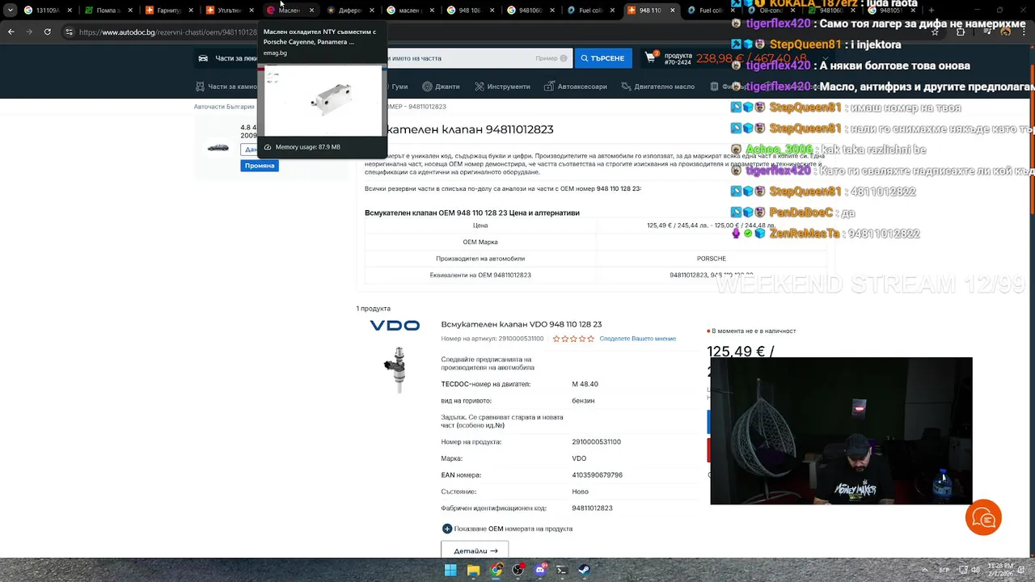Screen dimensions: 1035x582
Task: Switch to the Помпа tab
Action: pos(107,11)
